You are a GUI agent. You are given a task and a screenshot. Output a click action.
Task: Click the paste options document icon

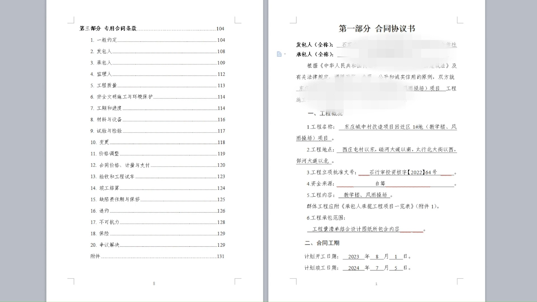[279, 54]
